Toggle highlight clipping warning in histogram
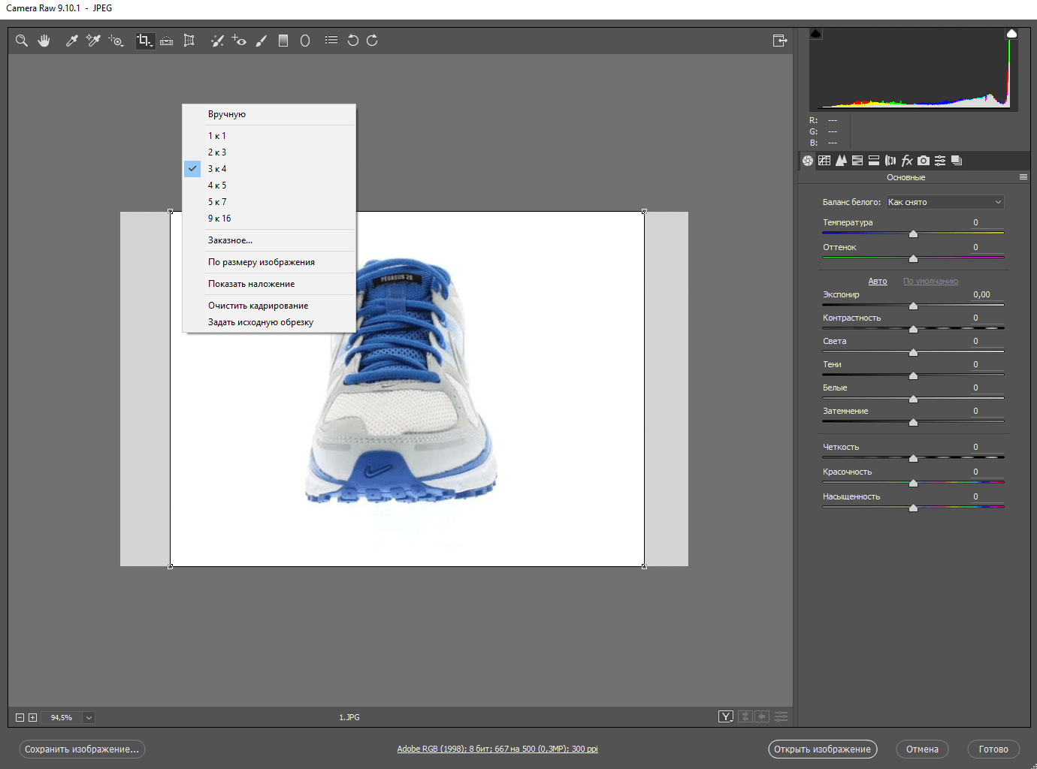The image size is (1037, 769). tap(1011, 34)
